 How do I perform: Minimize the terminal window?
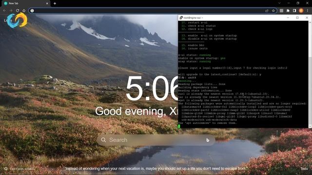pos(288,17)
